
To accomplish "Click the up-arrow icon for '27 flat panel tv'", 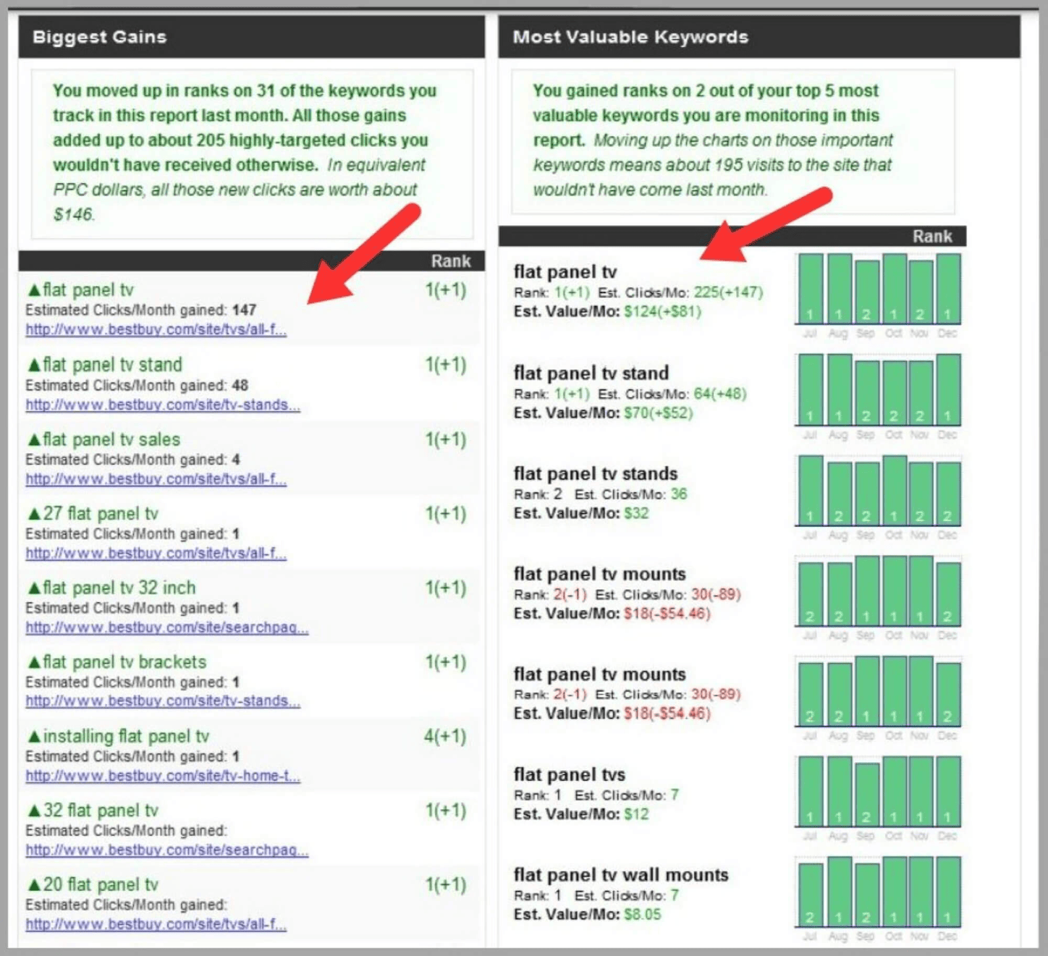I will point(34,513).
